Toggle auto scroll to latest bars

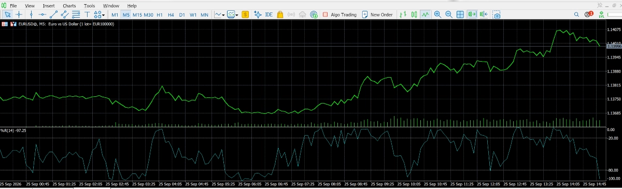(x=472, y=14)
